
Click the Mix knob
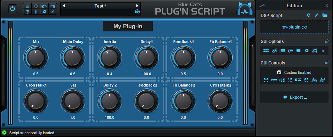point(36,58)
